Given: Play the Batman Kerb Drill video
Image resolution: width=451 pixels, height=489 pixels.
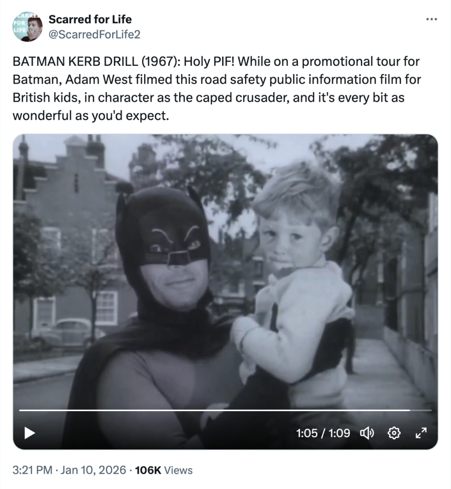Looking at the screenshot, I should tap(30, 433).
